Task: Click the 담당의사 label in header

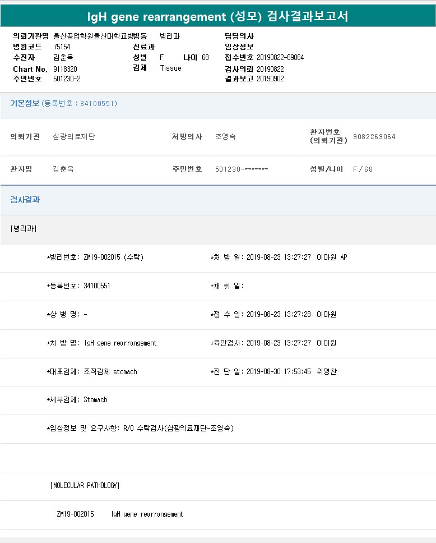Action: 239,36
